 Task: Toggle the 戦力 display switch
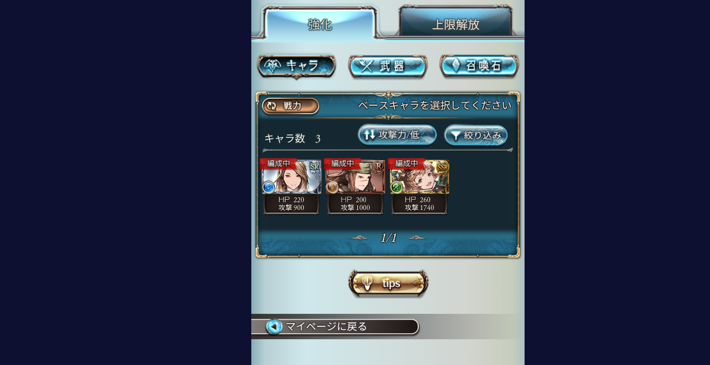tap(290, 106)
